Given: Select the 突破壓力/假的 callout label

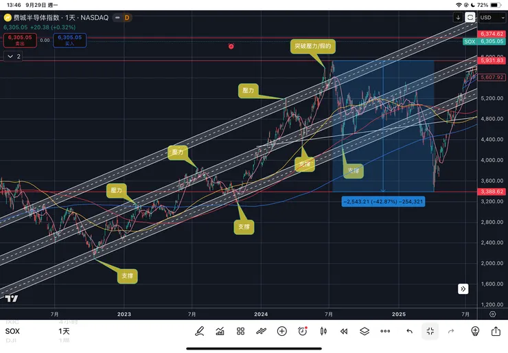Looking at the screenshot, I should (x=312, y=46).
